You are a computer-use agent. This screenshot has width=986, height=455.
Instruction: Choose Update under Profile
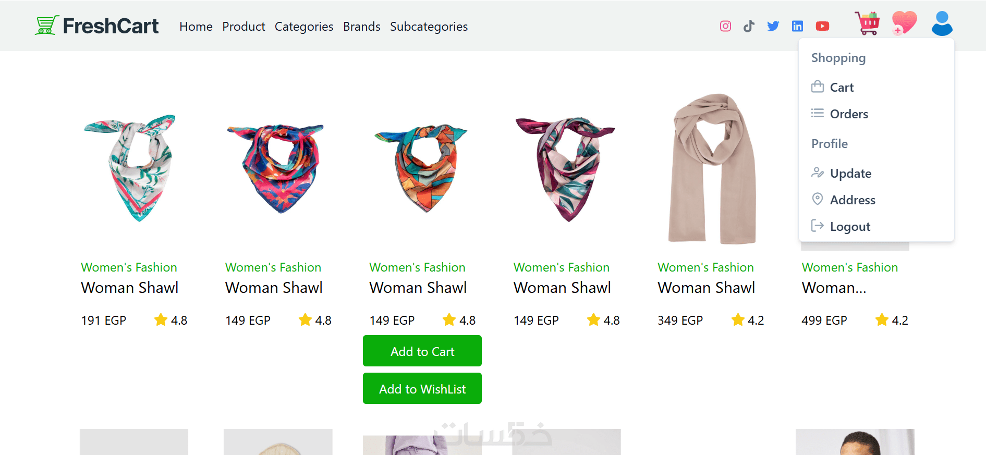(850, 174)
